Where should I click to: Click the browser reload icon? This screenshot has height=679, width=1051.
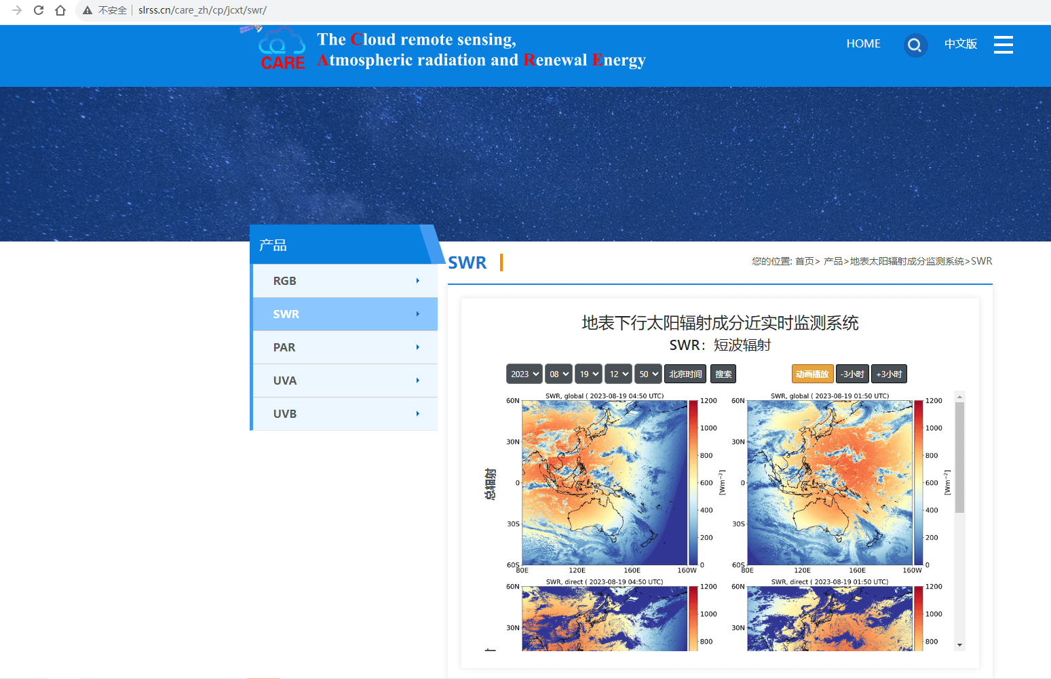click(x=39, y=10)
